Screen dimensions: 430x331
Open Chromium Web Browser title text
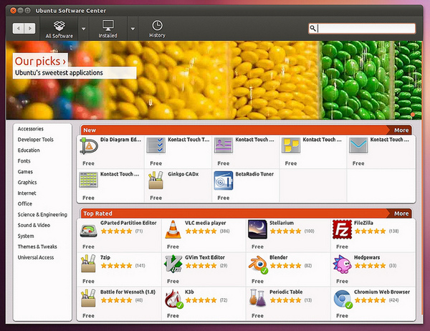click(x=382, y=292)
